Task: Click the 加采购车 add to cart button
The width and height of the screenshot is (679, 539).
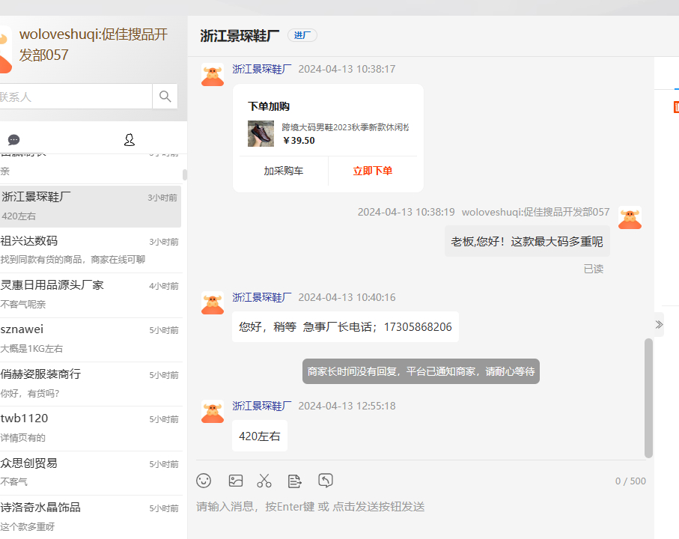Action: click(283, 171)
